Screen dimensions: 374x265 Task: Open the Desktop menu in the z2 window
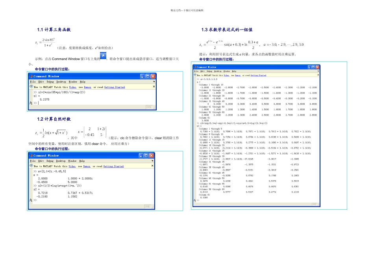pos(61,161)
